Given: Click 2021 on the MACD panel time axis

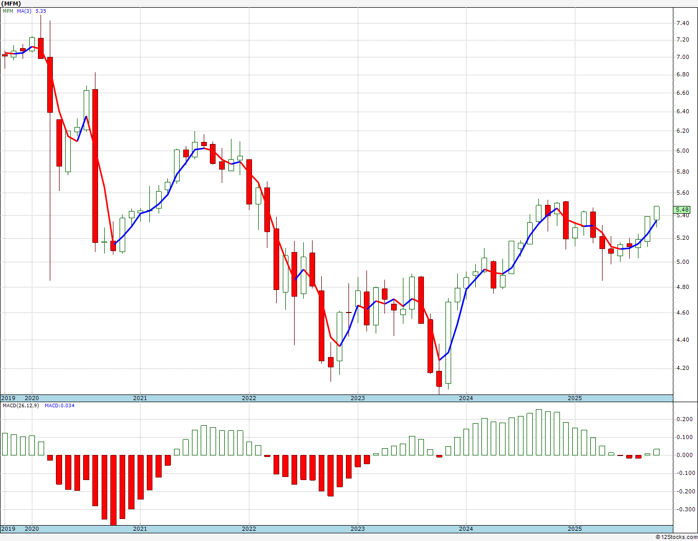Looking at the screenshot, I should coord(140,529).
